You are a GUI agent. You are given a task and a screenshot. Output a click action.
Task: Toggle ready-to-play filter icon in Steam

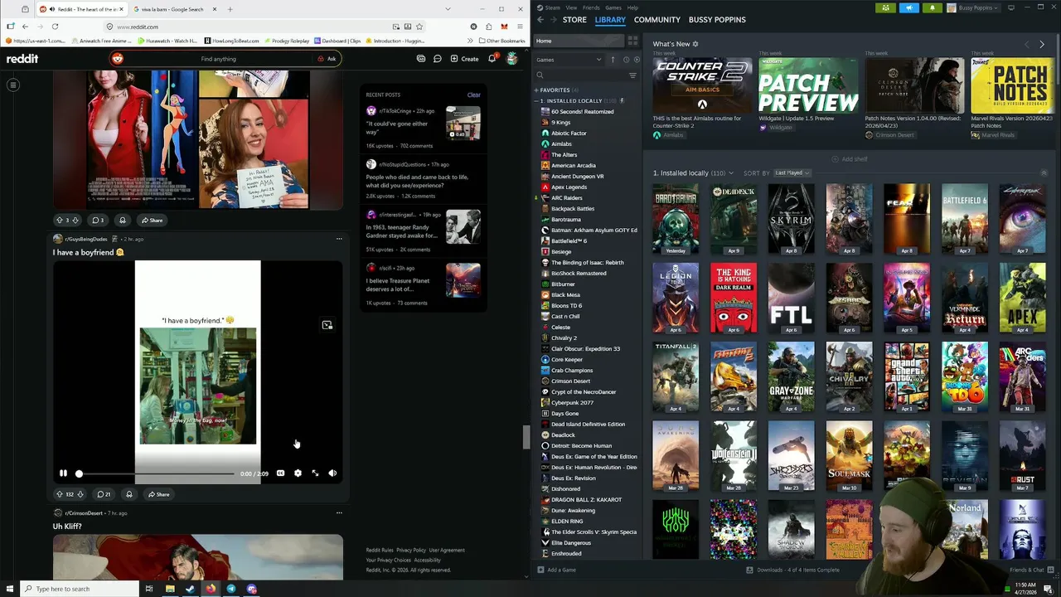coord(637,60)
